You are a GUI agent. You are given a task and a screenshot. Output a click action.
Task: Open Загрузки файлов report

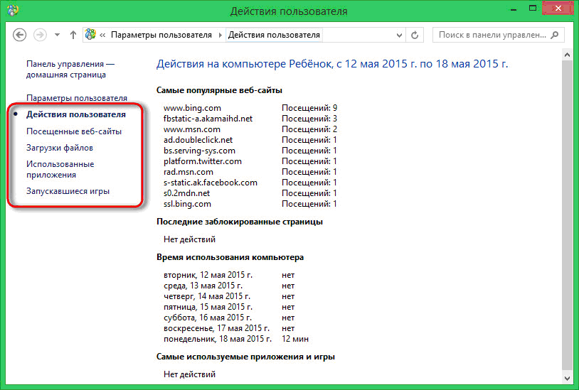point(60,148)
